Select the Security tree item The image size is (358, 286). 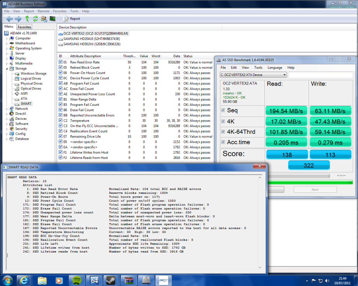[21, 129]
